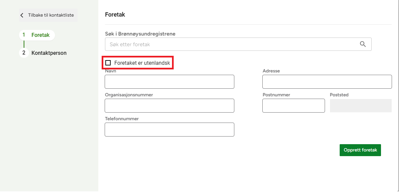
Task: Click the step 1 number circle
Action: click(x=24, y=35)
